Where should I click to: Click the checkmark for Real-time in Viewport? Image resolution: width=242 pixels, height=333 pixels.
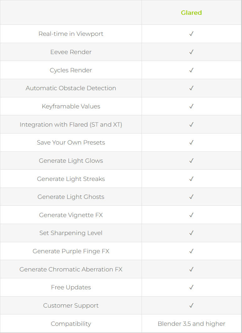[x=191, y=34]
